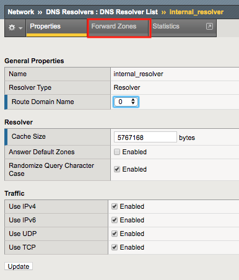Focus the Cache Size input field

coord(145,137)
